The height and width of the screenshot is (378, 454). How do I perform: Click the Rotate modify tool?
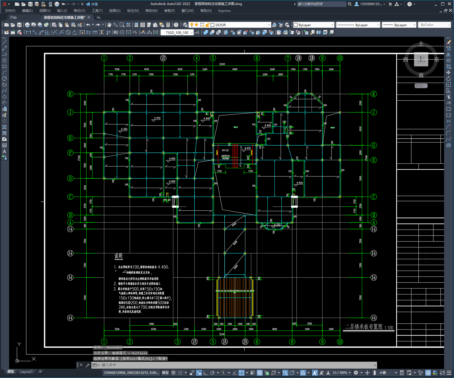(448, 79)
